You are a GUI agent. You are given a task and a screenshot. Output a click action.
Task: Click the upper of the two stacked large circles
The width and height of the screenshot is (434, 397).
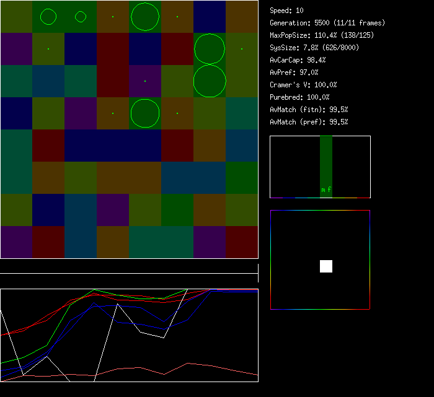tap(210, 49)
